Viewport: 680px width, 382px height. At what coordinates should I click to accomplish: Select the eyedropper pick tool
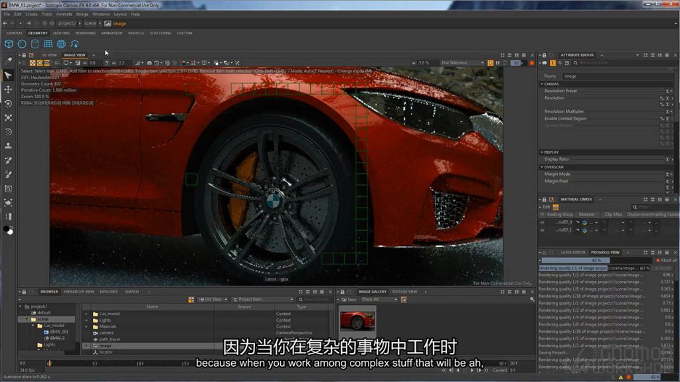[8, 61]
